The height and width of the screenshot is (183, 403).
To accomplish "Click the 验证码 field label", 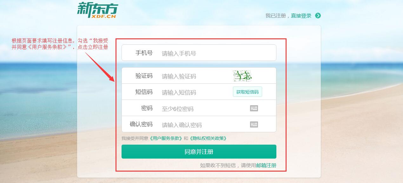I will click(144, 76).
